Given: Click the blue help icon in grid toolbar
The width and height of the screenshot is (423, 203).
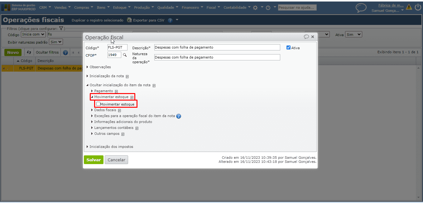Looking at the screenshot, I should (x=65, y=52).
